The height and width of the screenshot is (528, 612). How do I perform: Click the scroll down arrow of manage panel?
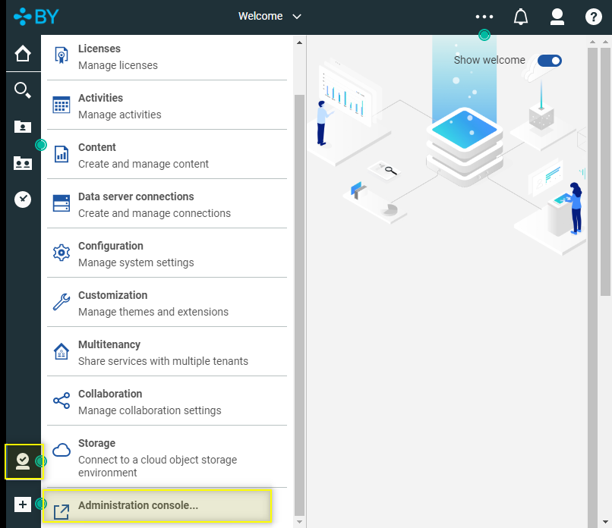pos(299,522)
